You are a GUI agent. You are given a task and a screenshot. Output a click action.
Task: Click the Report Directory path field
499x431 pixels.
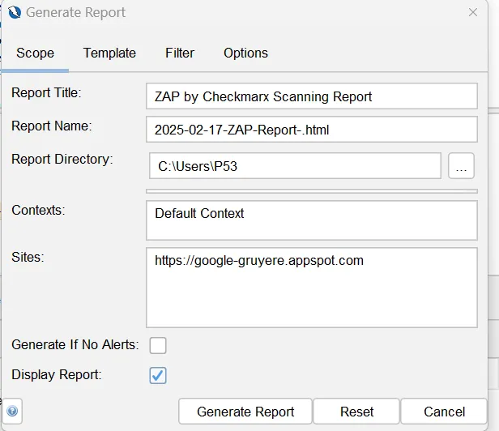tap(295, 166)
